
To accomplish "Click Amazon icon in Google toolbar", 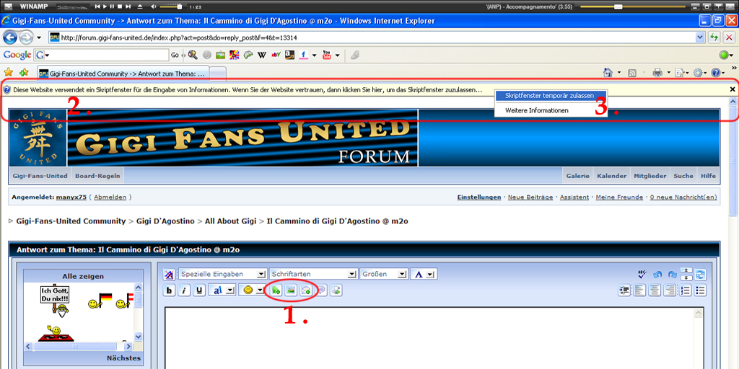I will [289, 55].
